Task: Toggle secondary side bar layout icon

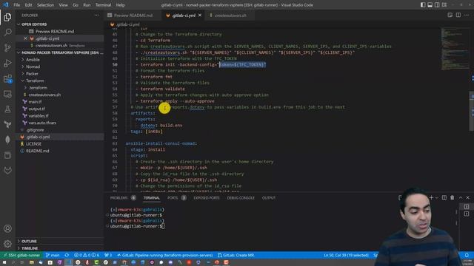Action: 437,5
